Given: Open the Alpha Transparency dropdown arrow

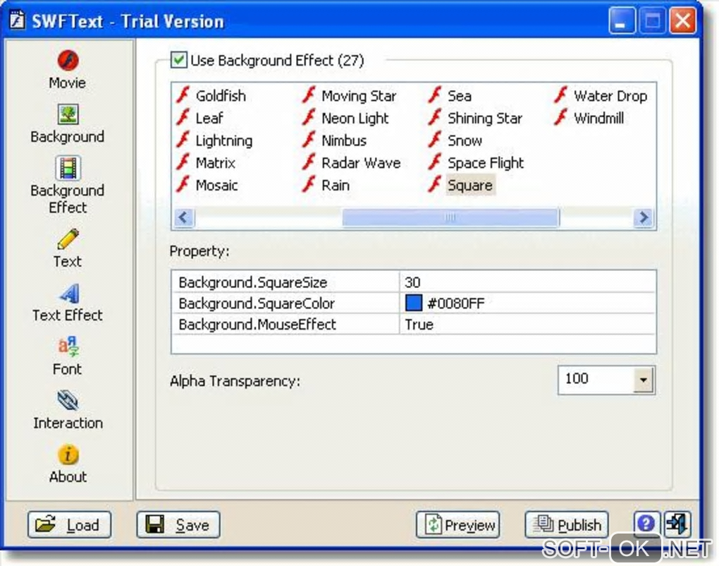Looking at the screenshot, I should point(644,380).
